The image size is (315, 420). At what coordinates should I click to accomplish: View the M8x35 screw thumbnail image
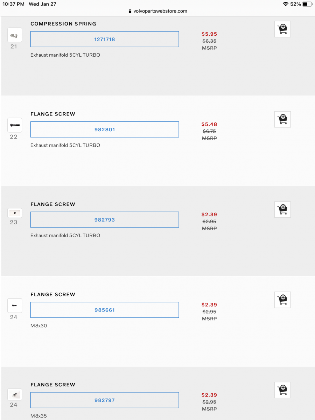[14, 394]
